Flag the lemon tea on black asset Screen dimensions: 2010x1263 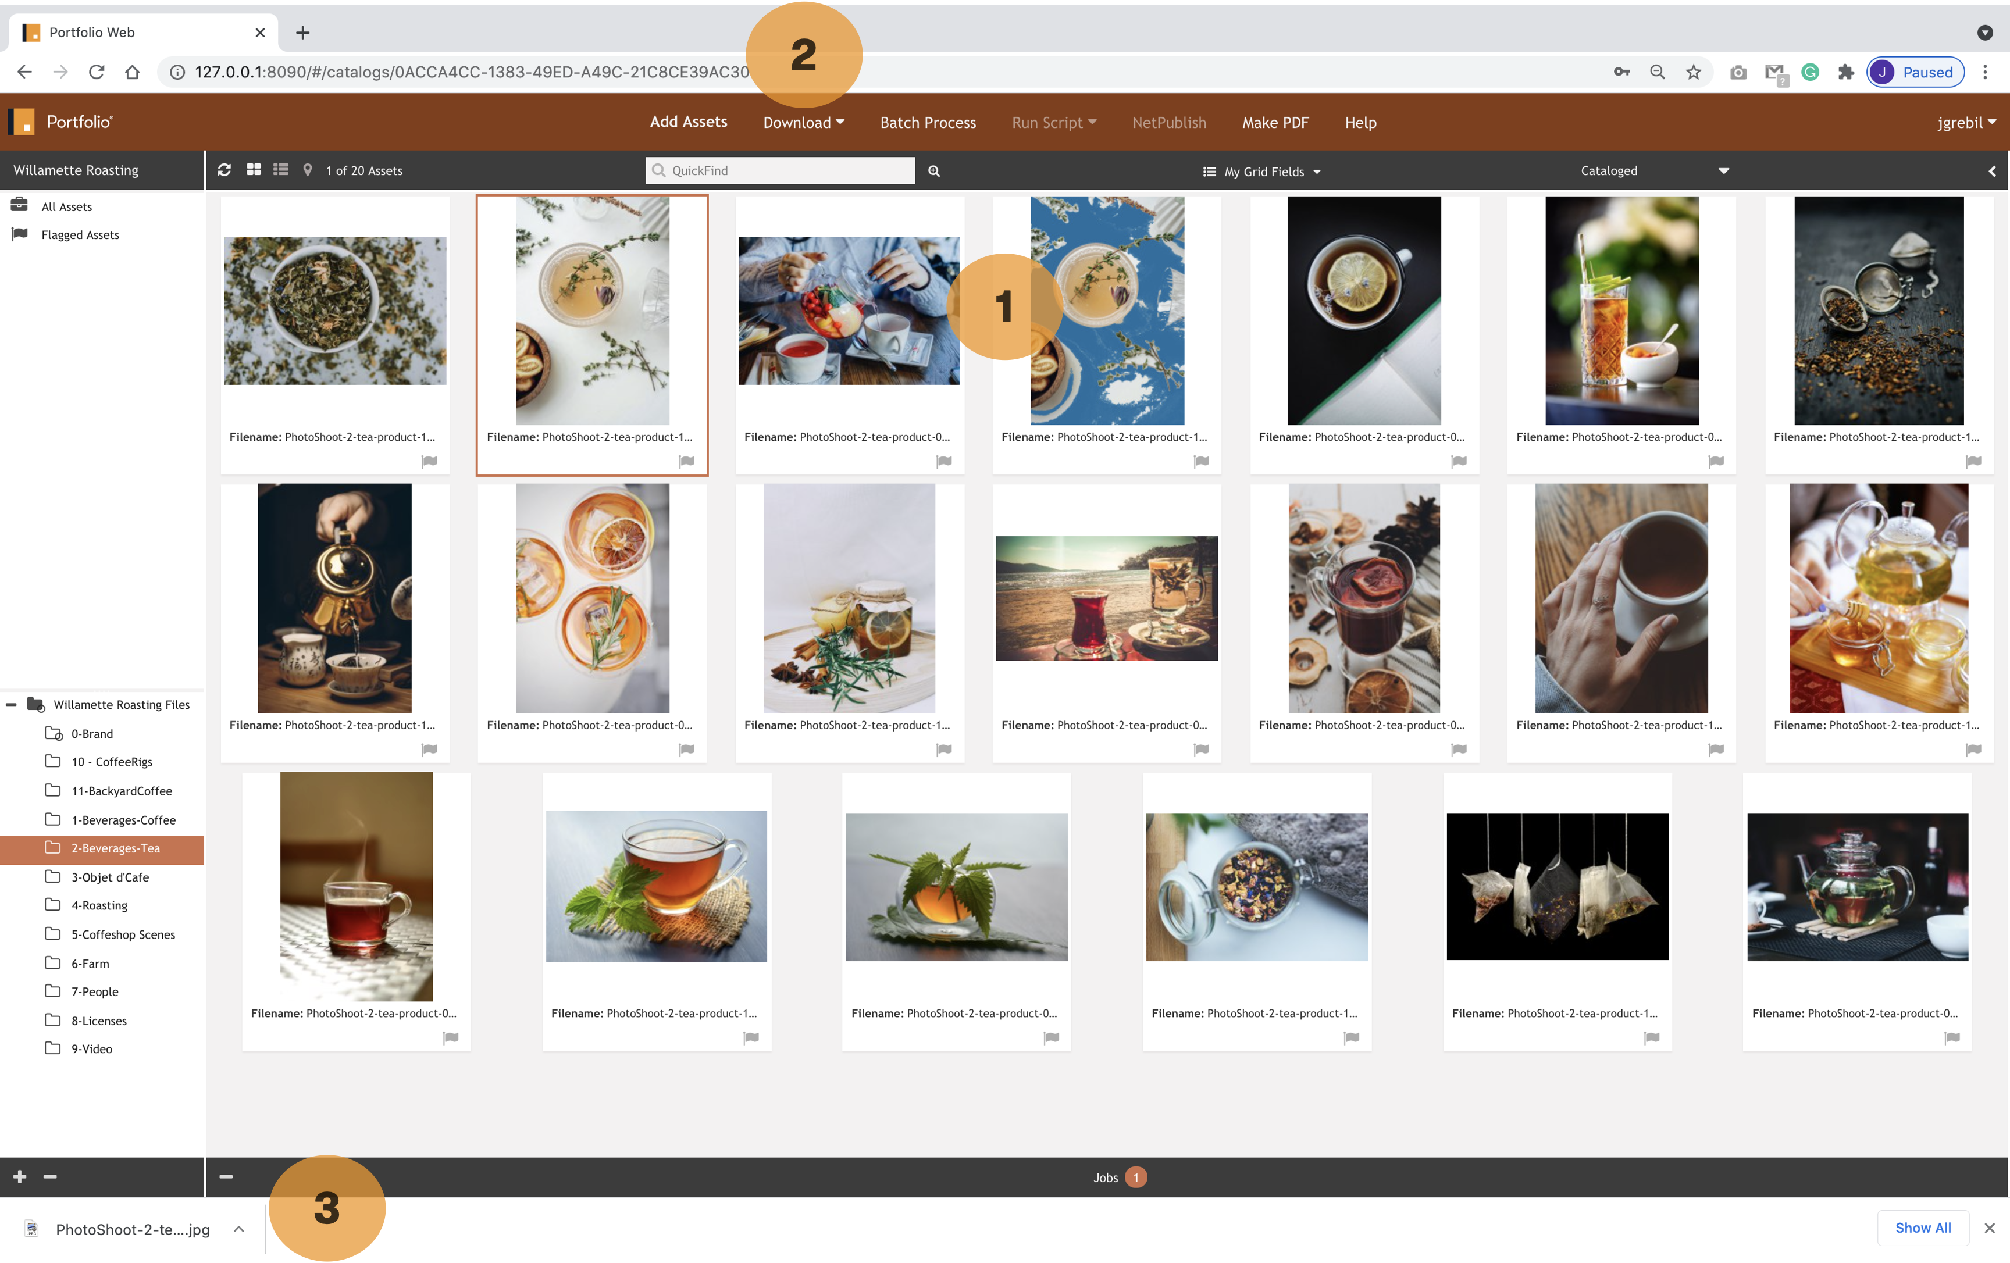tap(1459, 462)
